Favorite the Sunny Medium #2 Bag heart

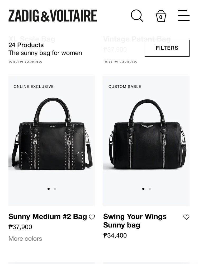(92, 217)
